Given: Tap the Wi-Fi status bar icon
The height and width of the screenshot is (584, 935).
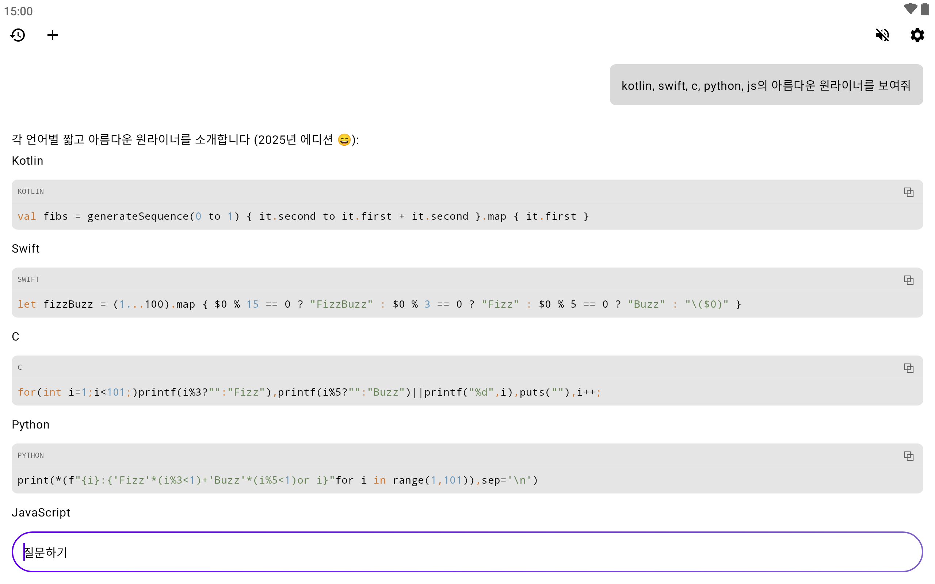Looking at the screenshot, I should tap(910, 9).
